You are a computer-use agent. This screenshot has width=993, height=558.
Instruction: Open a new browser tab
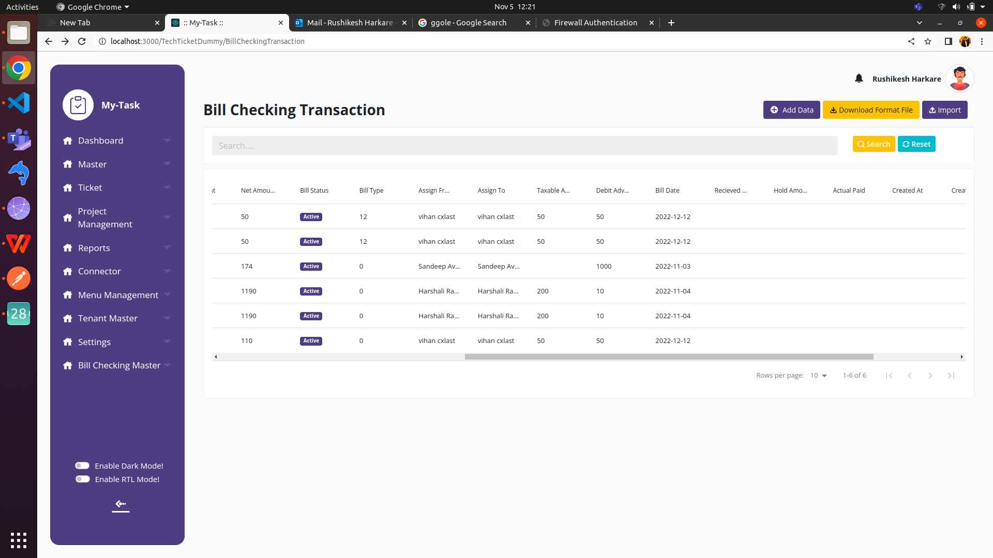(x=671, y=23)
